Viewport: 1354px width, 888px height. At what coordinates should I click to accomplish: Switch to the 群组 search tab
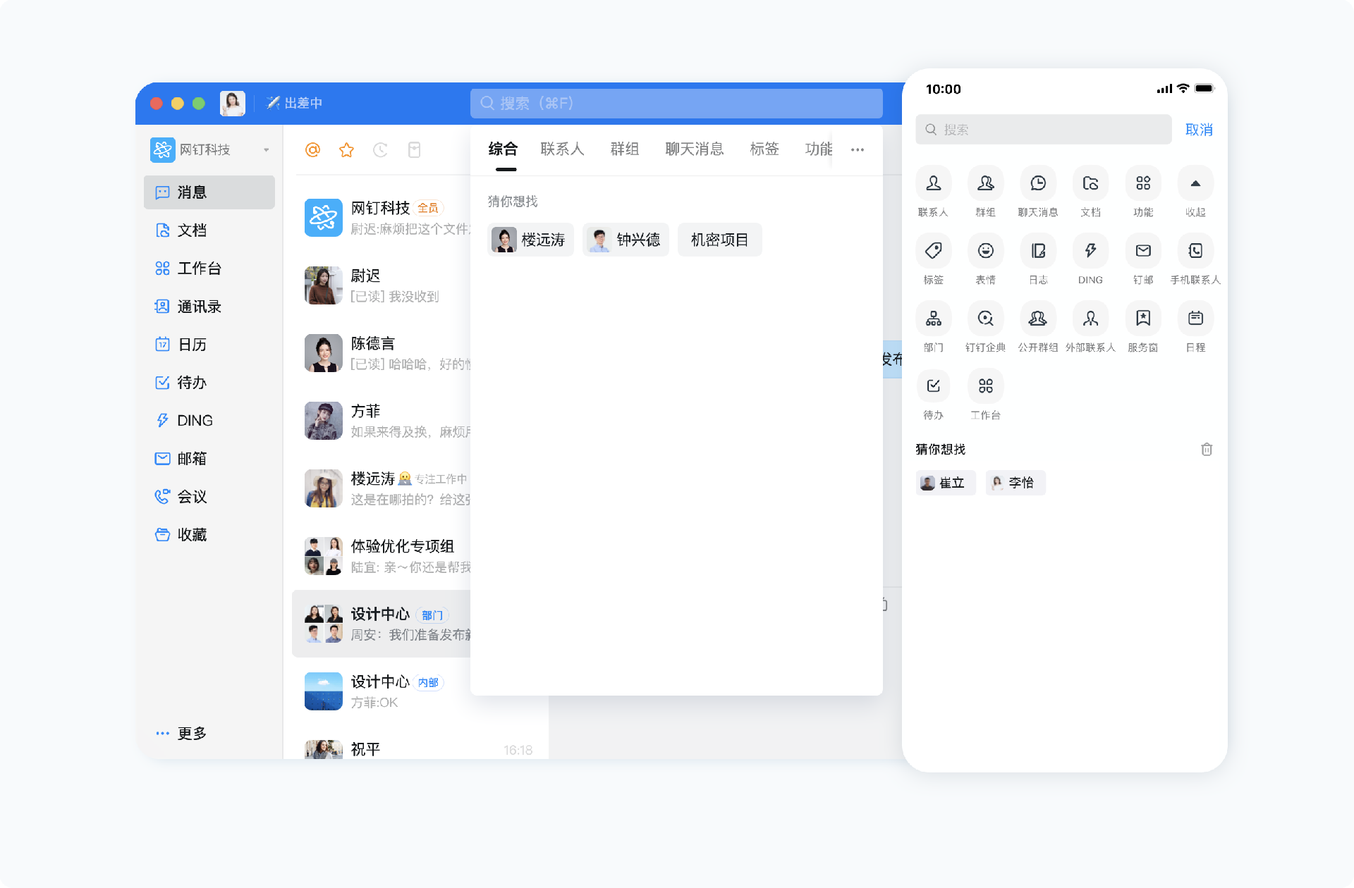coord(625,149)
